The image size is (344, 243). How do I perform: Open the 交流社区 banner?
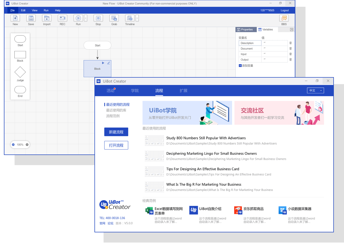tap(279, 113)
